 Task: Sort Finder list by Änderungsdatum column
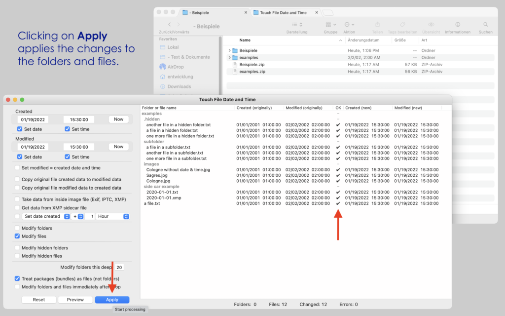(x=363, y=40)
